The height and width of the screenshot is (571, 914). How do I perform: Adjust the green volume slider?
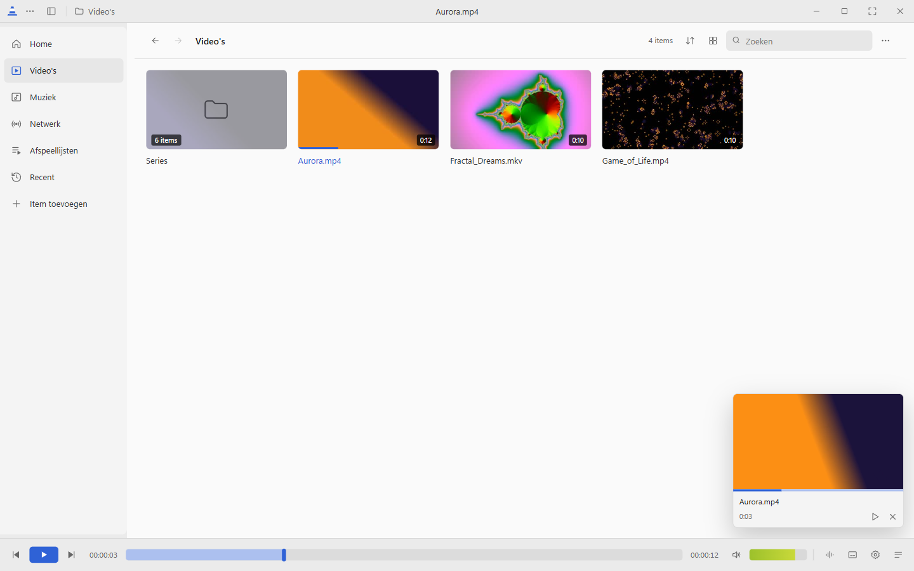778,555
